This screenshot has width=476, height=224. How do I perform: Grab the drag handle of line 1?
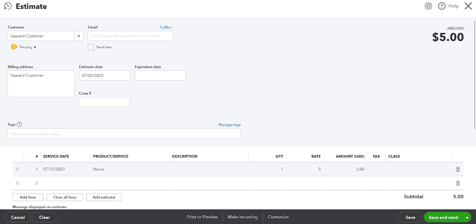coord(18,169)
